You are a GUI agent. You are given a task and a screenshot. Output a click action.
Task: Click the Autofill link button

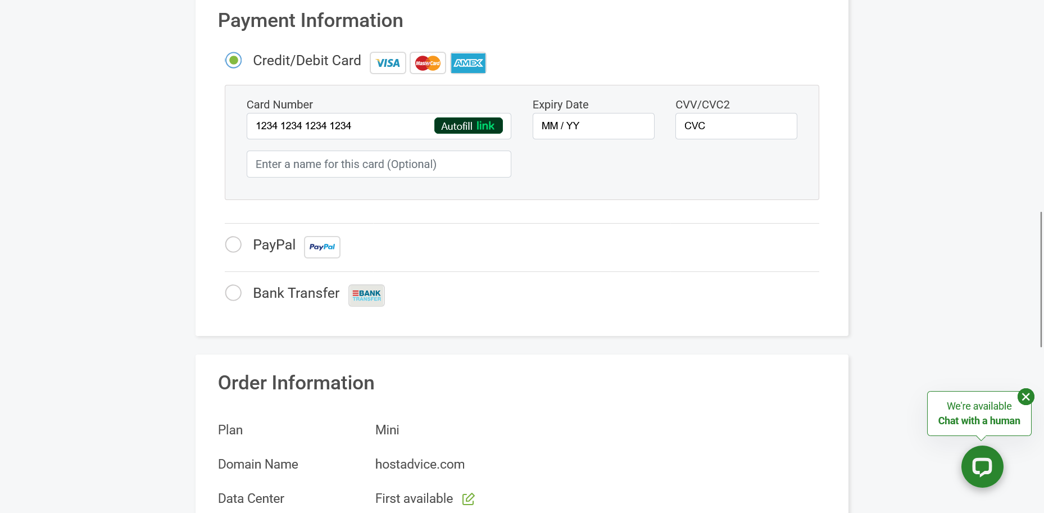469,126
